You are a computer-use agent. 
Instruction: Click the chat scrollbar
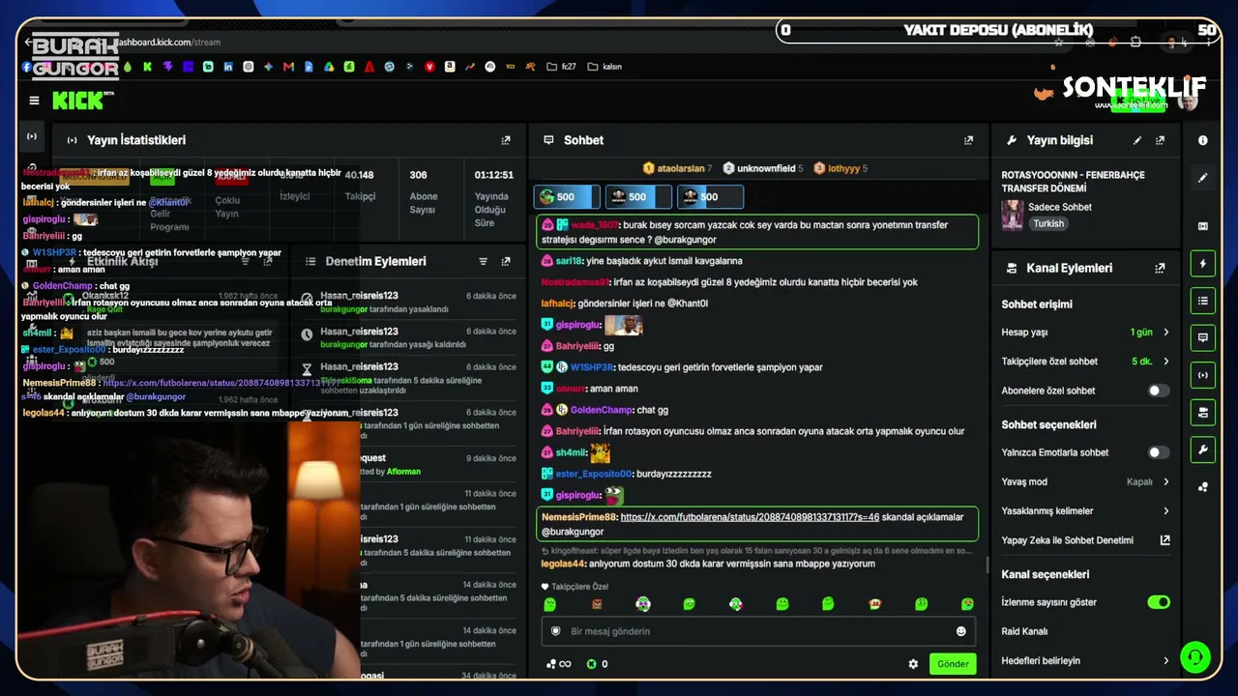pyautogui.click(x=986, y=565)
